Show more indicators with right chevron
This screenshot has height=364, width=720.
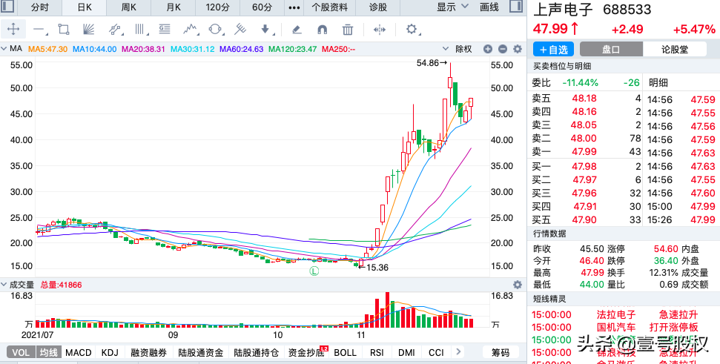[x=458, y=352]
